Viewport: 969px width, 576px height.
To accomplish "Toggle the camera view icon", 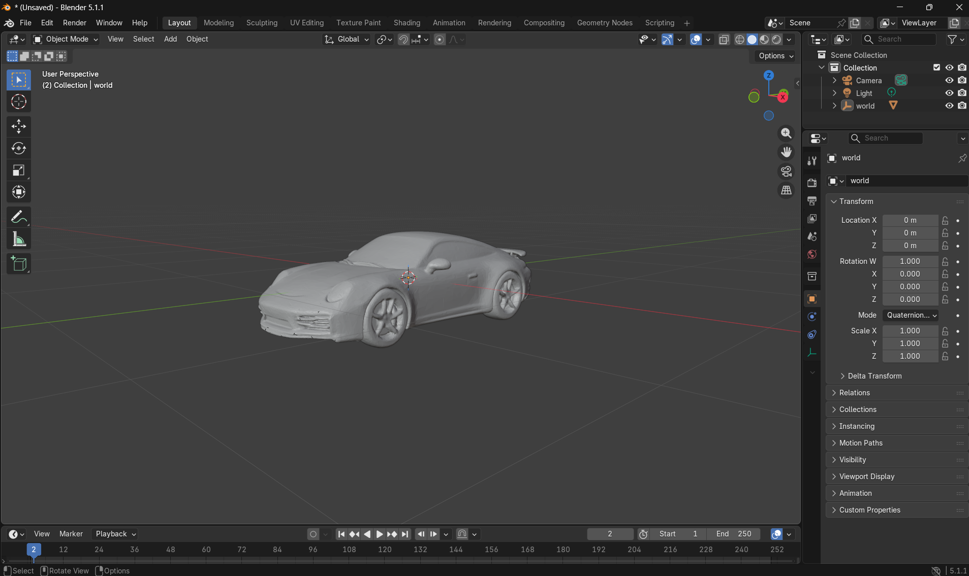I will (786, 172).
